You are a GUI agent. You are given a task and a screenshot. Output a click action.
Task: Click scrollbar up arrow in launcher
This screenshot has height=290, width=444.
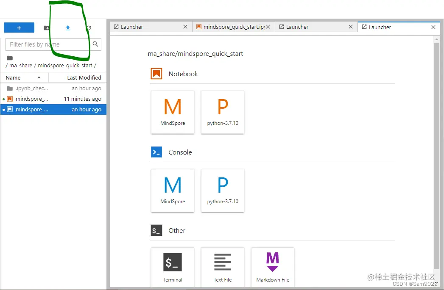(436, 39)
